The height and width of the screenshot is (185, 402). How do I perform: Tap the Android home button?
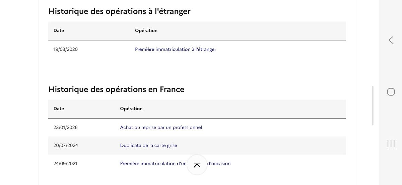point(391,92)
